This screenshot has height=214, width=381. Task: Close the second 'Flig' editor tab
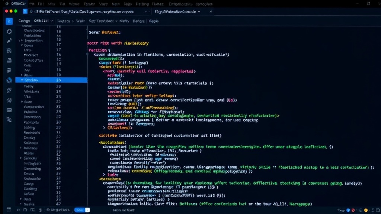[x=211, y=12]
